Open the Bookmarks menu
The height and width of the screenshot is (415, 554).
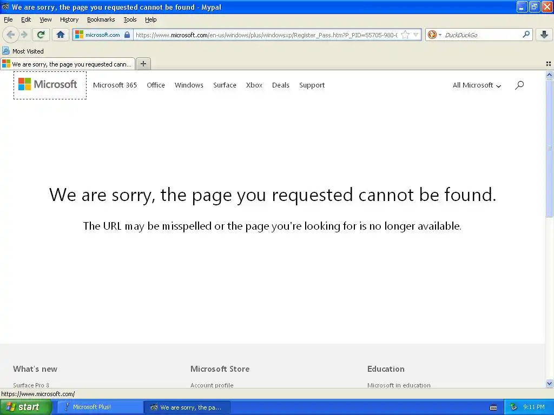click(101, 19)
